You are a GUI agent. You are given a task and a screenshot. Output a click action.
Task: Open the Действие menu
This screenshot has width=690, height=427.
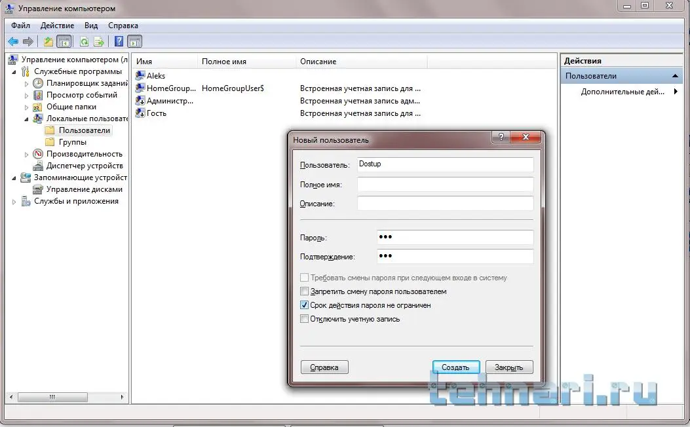pos(57,26)
